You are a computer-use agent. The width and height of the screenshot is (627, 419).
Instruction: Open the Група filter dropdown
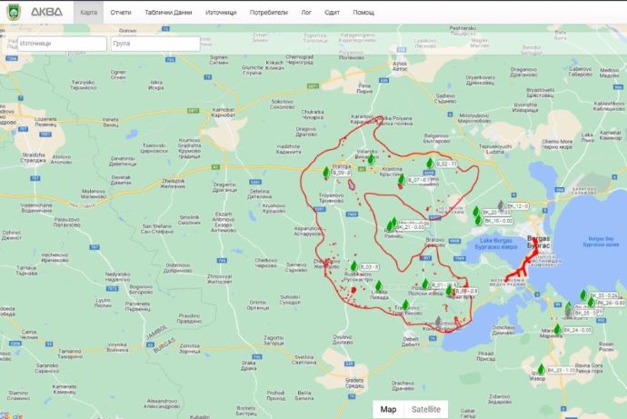point(154,44)
